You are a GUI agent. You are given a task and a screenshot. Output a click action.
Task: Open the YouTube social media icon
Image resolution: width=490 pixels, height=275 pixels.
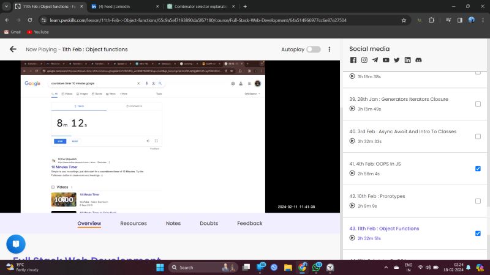tap(386, 60)
